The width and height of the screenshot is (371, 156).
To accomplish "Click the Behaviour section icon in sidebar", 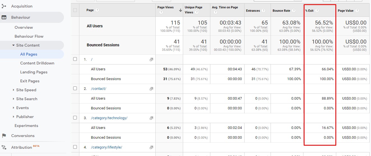I will (x=4, y=17).
